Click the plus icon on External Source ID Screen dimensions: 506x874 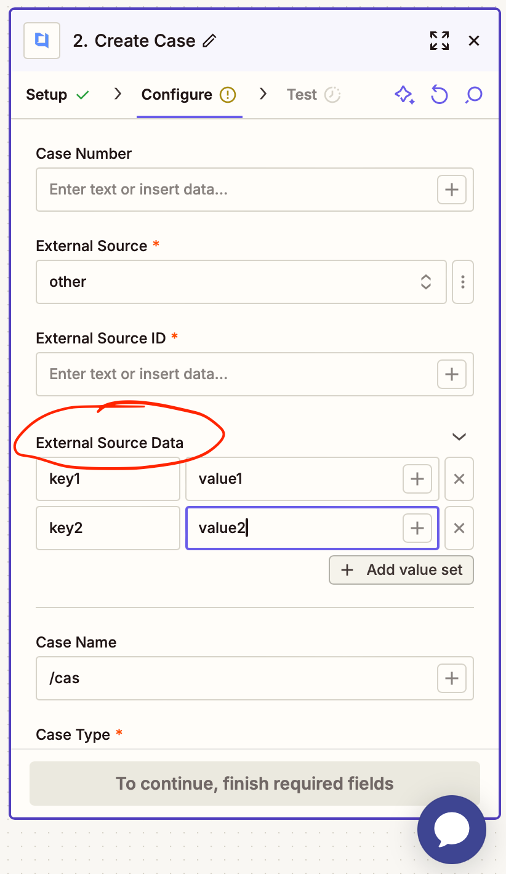click(x=451, y=374)
